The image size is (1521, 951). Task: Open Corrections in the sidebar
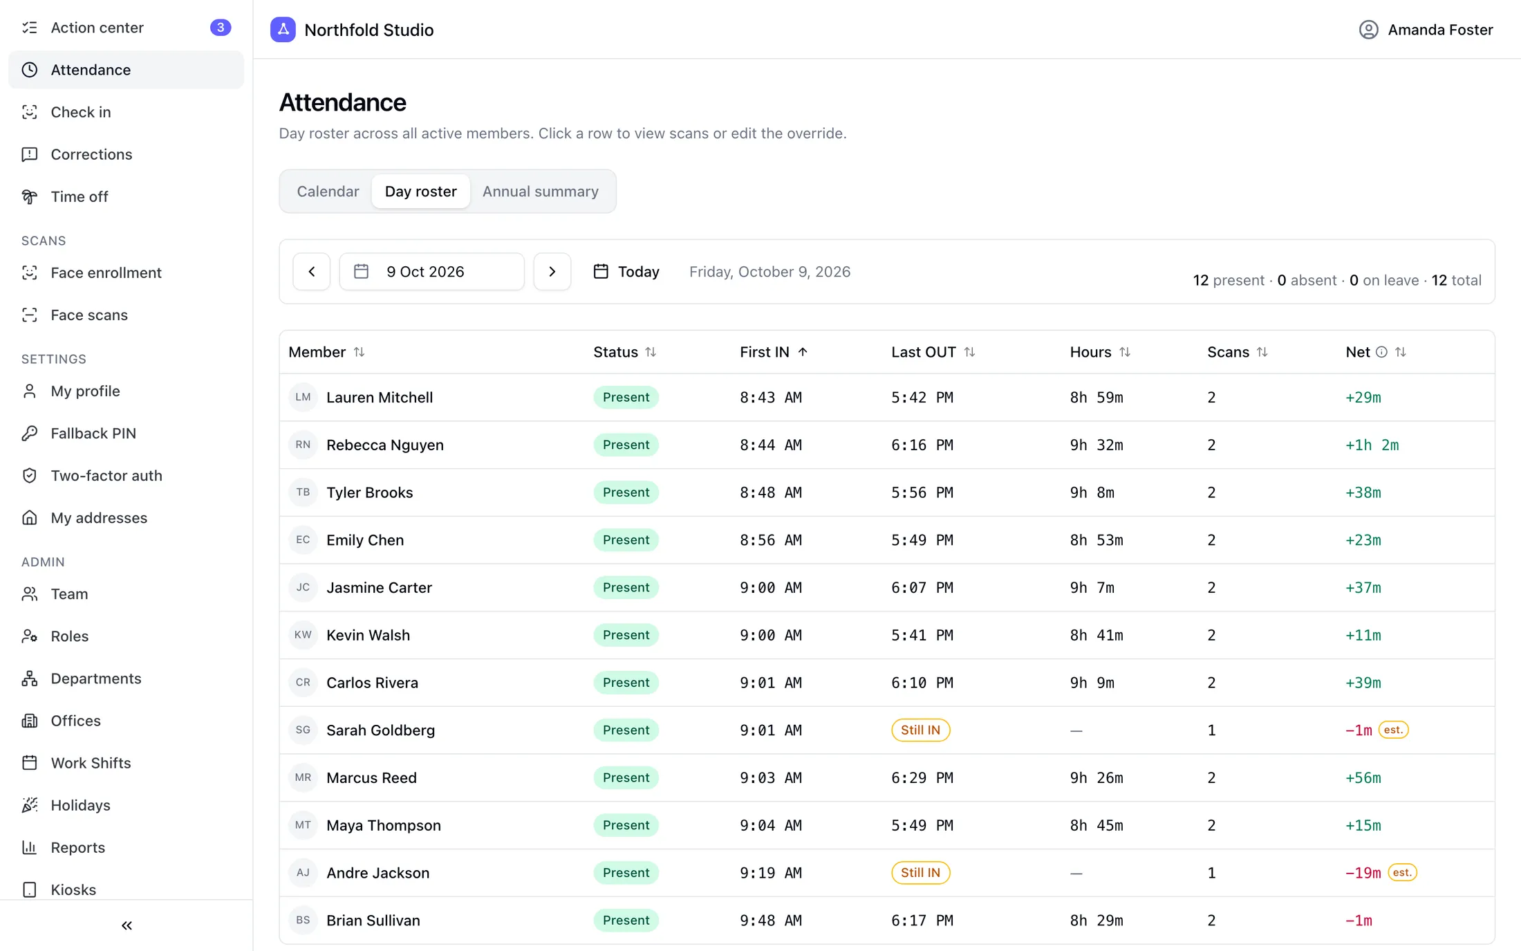tap(126, 154)
